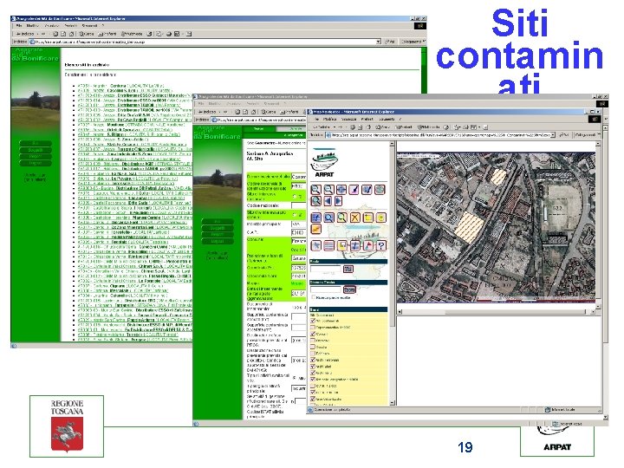Open File menu in back window

tap(19, 25)
